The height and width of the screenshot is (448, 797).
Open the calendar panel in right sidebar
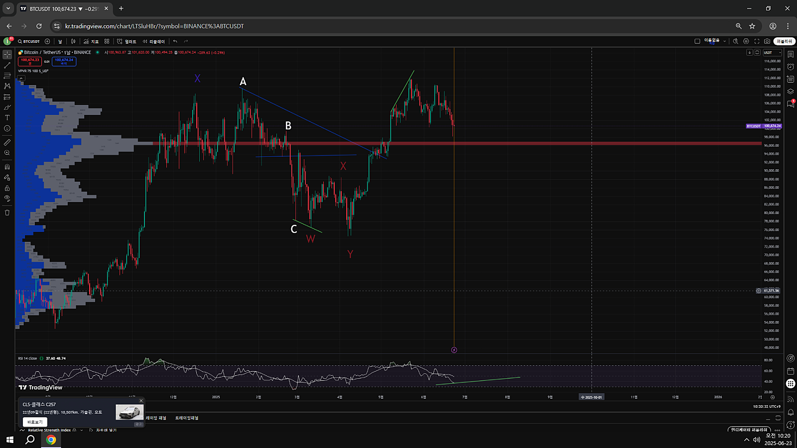(x=791, y=371)
